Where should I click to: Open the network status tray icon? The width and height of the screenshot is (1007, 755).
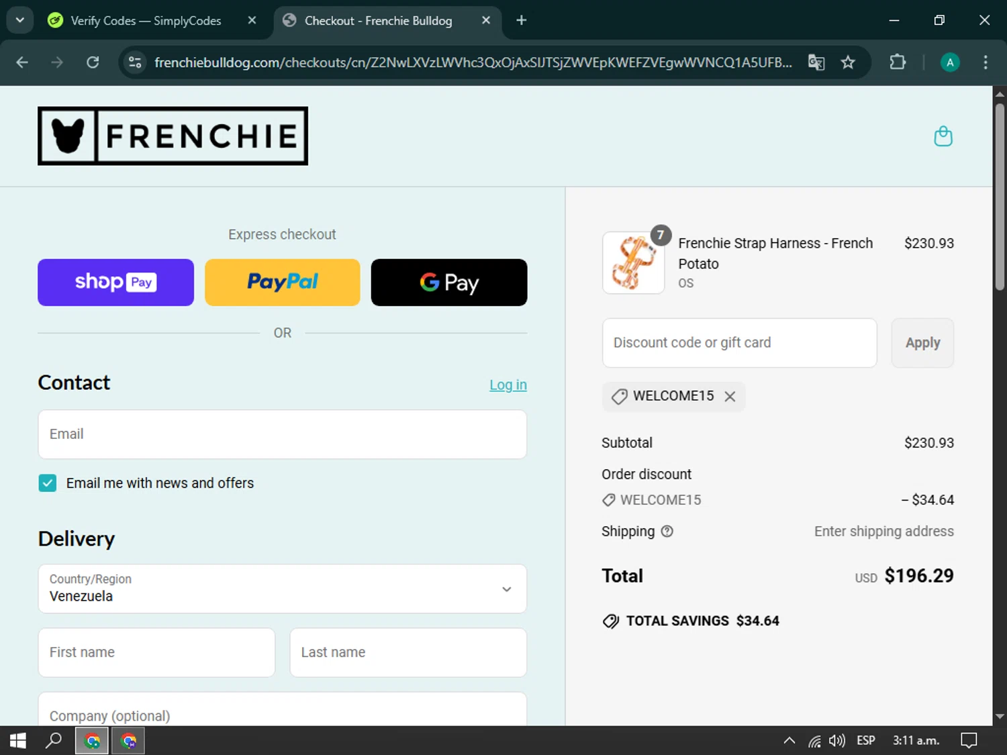(814, 741)
